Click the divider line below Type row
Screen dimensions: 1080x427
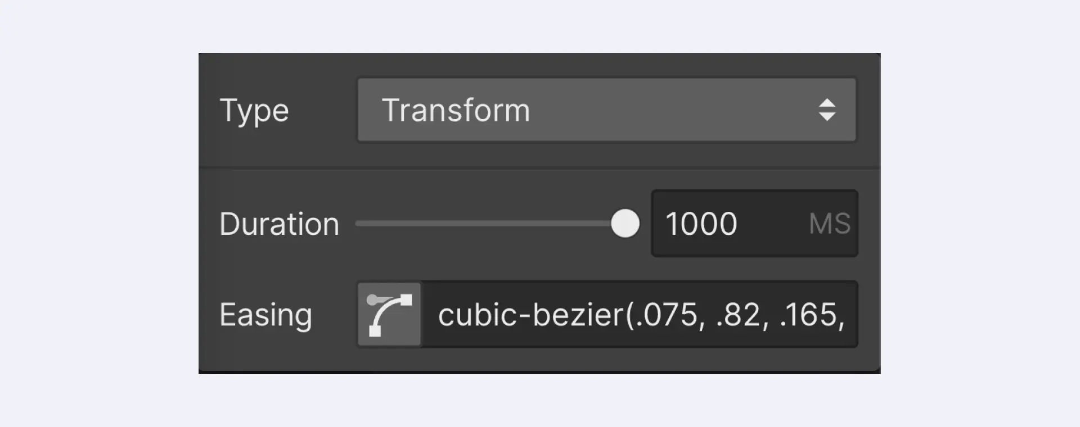pos(539,167)
